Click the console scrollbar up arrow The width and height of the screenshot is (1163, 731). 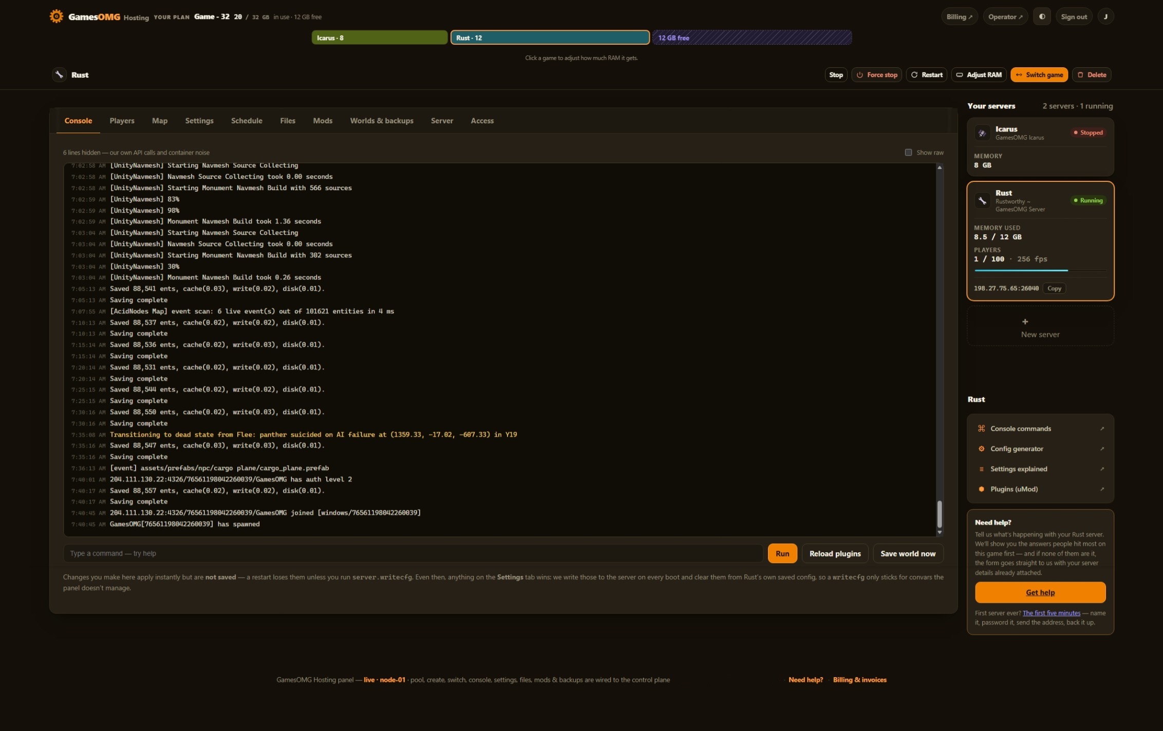point(939,167)
